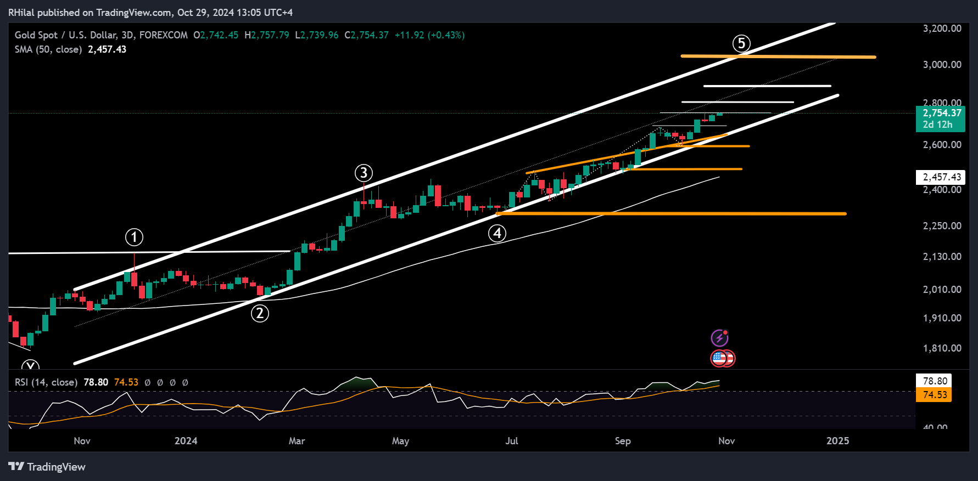Viewport: 978px width, 481px height.
Task: Click the Jul label on time axis
Action: (512, 441)
